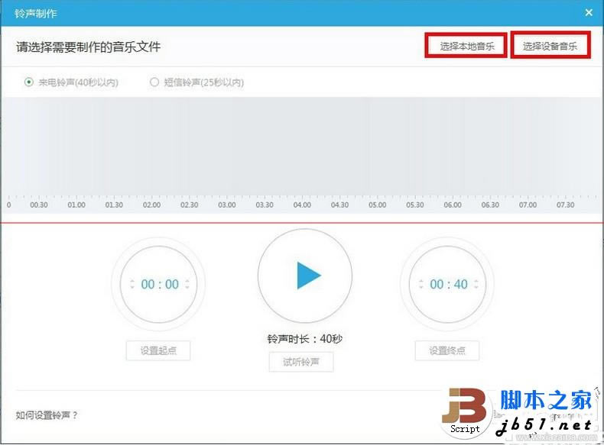Image resolution: width=604 pixels, height=445 pixels.
Task: Click the 07.00 mark on timeline ruler
Action: [x=528, y=205]
